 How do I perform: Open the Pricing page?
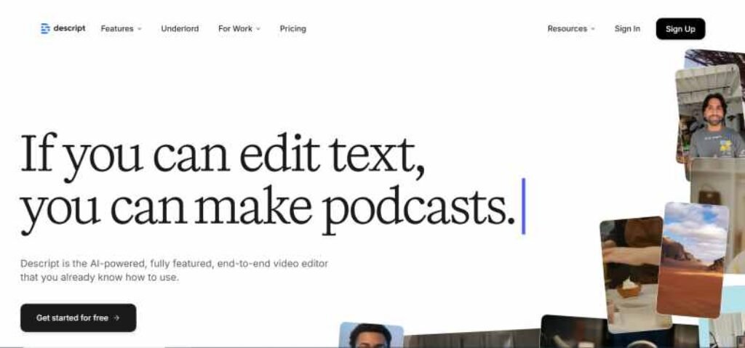[x=292, y=28]
